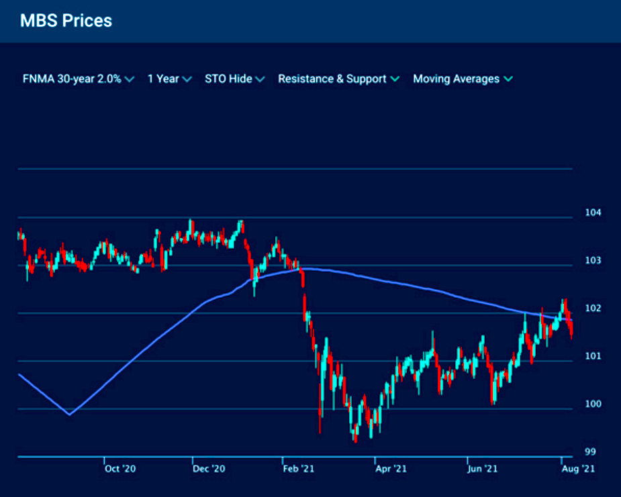Toggle the STO Hide setting
The image size is (621, 497).
pos(228,79)
